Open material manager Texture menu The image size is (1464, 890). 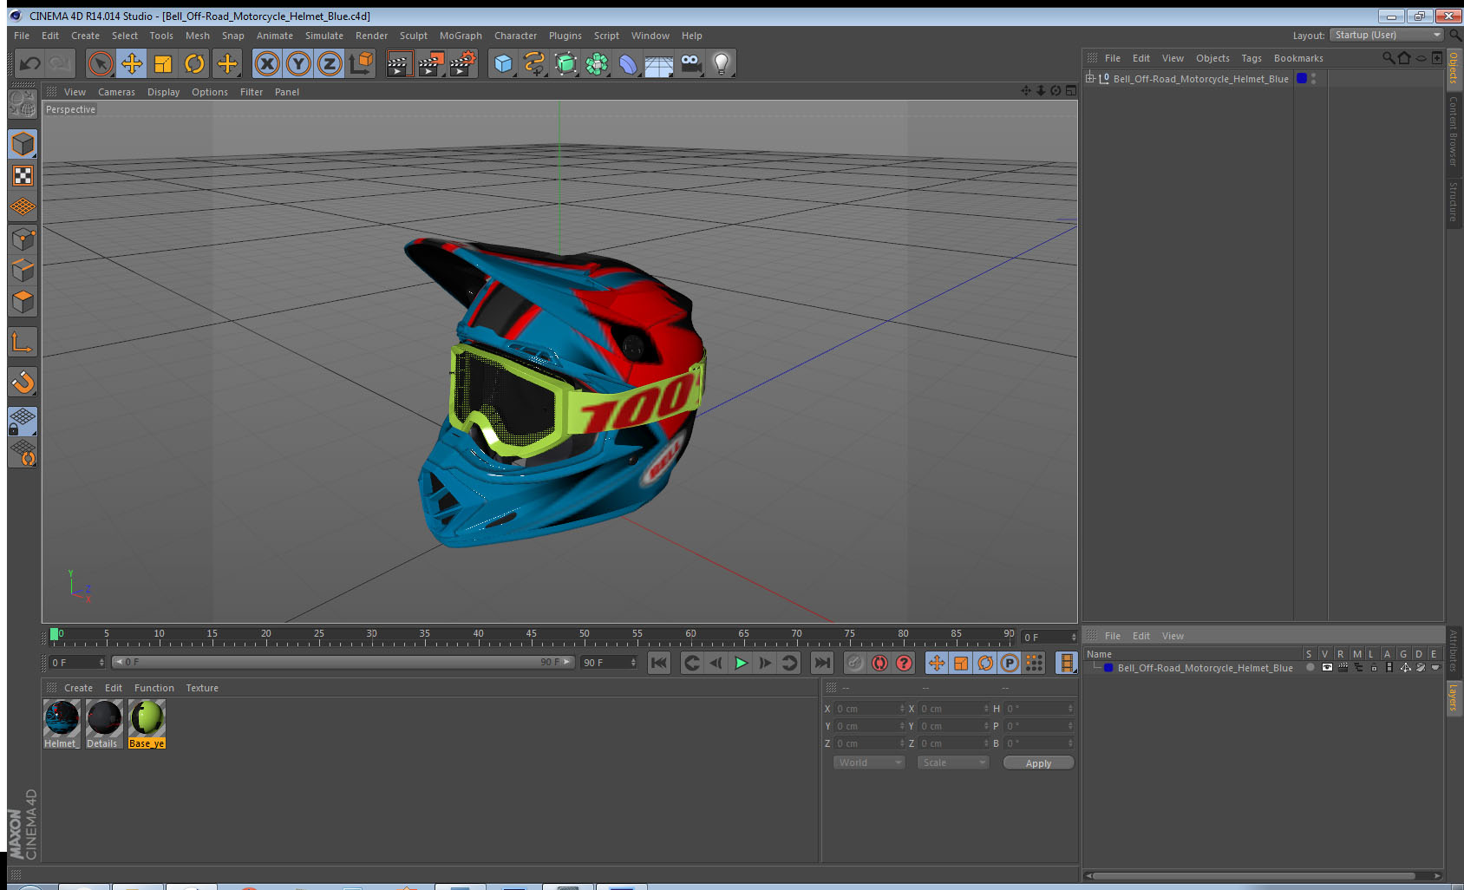[x=202, y=688]
